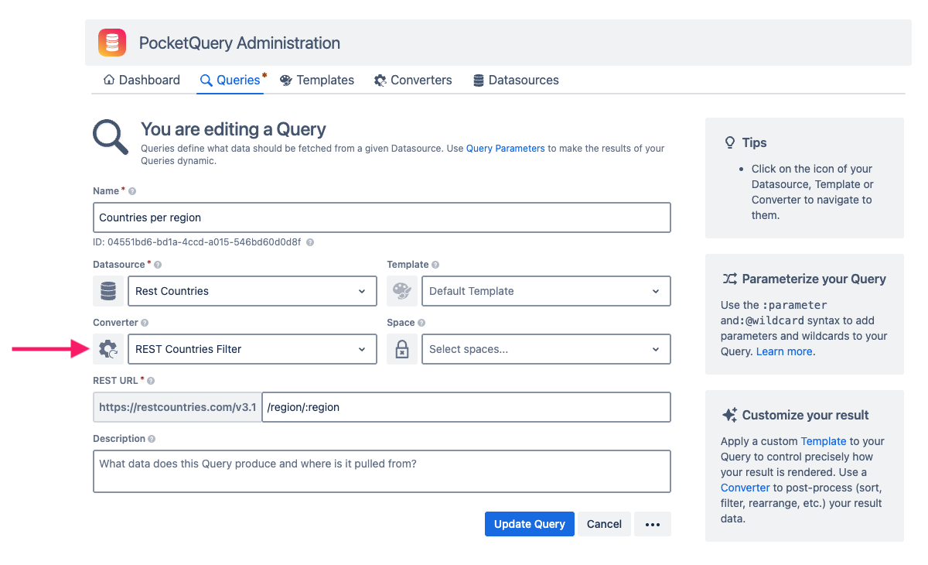
Task: Click the help icon beside REST URL
Action: (x=152, y=380)
